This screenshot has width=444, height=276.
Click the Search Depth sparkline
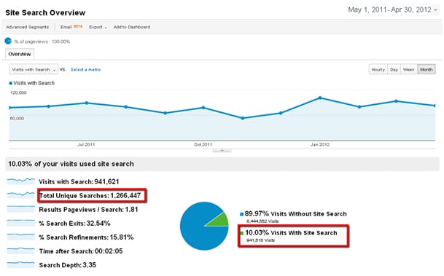coord(21,264)
